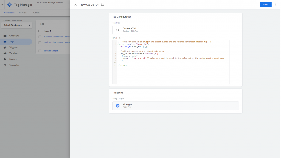Click the Templates icon in sidebar

(5, 65)
